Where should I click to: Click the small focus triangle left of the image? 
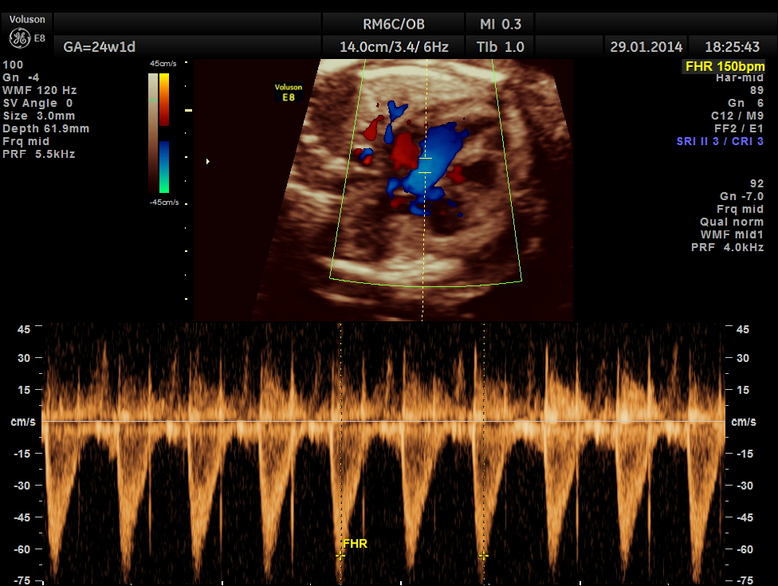pos(208,162)
